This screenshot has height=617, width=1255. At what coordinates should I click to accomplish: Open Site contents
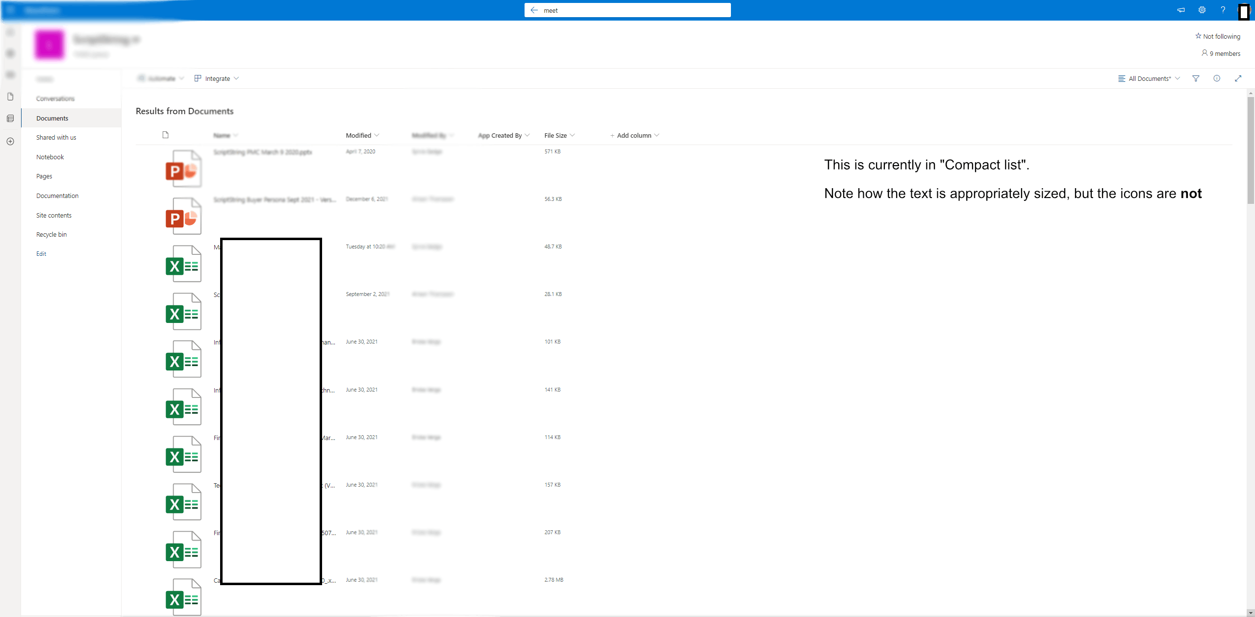pos(54,215)
